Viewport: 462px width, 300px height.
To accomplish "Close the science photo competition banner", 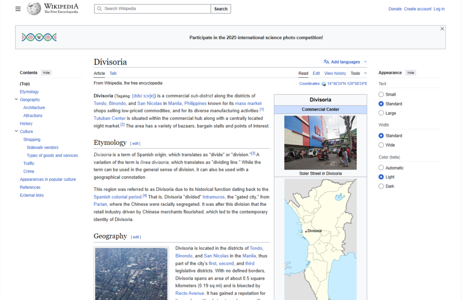I will tap(442, 29).
